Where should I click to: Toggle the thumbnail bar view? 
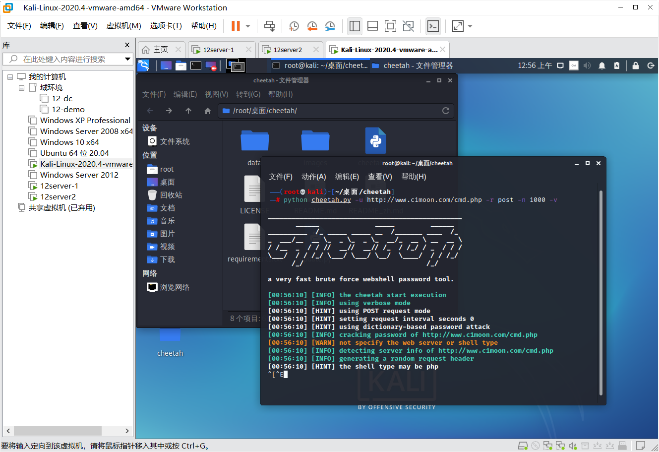pos(372,26)
